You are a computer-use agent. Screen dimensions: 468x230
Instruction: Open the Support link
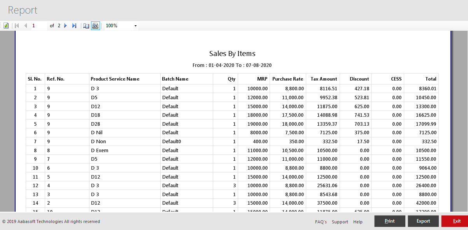[x=340, y=222]
